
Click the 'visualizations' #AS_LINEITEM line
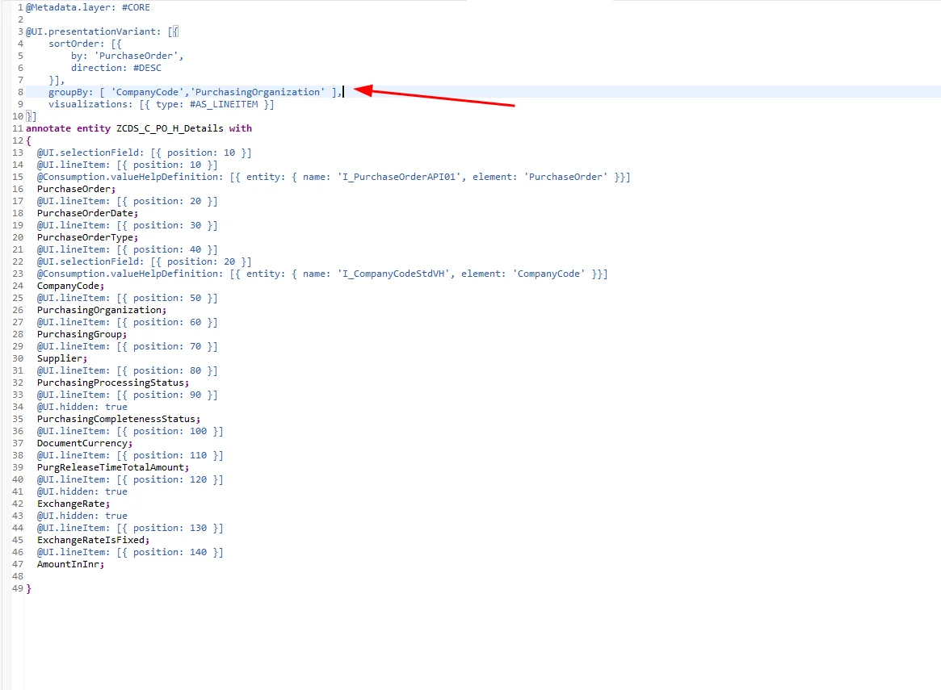[161, 104]
